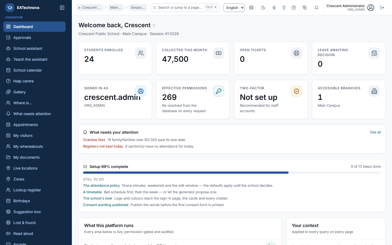The image size is (392, 245).
Task: Open the Gallery sidebar item
Action: [x=34, y=92]
